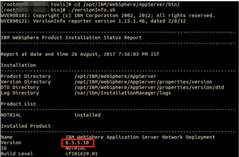
Task: Click the highlighted version number 8.5.5.10
Action: tap(78, 143)
